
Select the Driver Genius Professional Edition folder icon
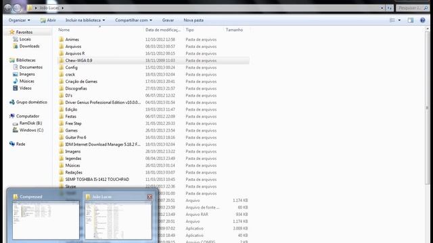click(62, 102)
